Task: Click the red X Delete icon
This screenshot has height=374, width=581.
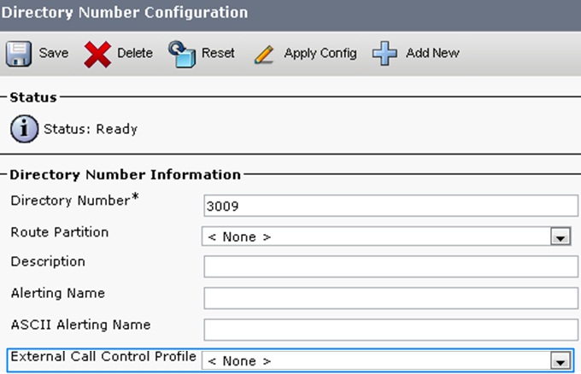Action: [97, 54]
